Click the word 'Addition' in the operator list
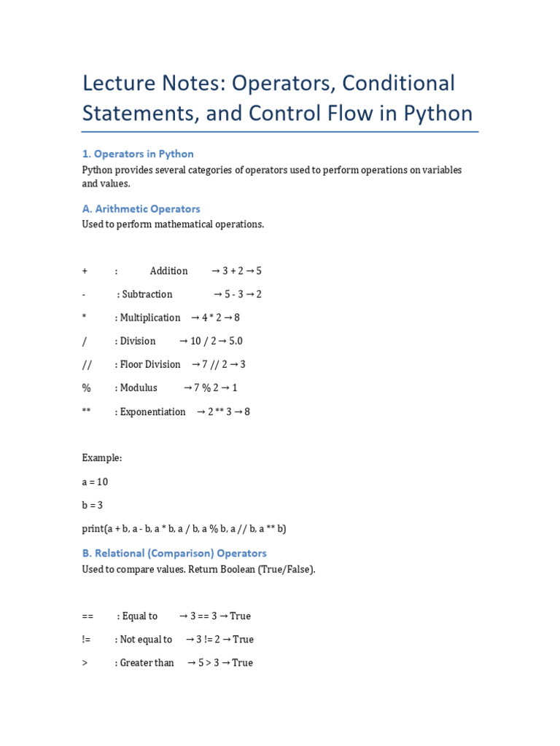Screen dimensions: 560x746 168,271
